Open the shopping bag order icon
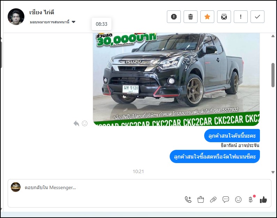The image size is (277, 218). click(x=200, y=200)
